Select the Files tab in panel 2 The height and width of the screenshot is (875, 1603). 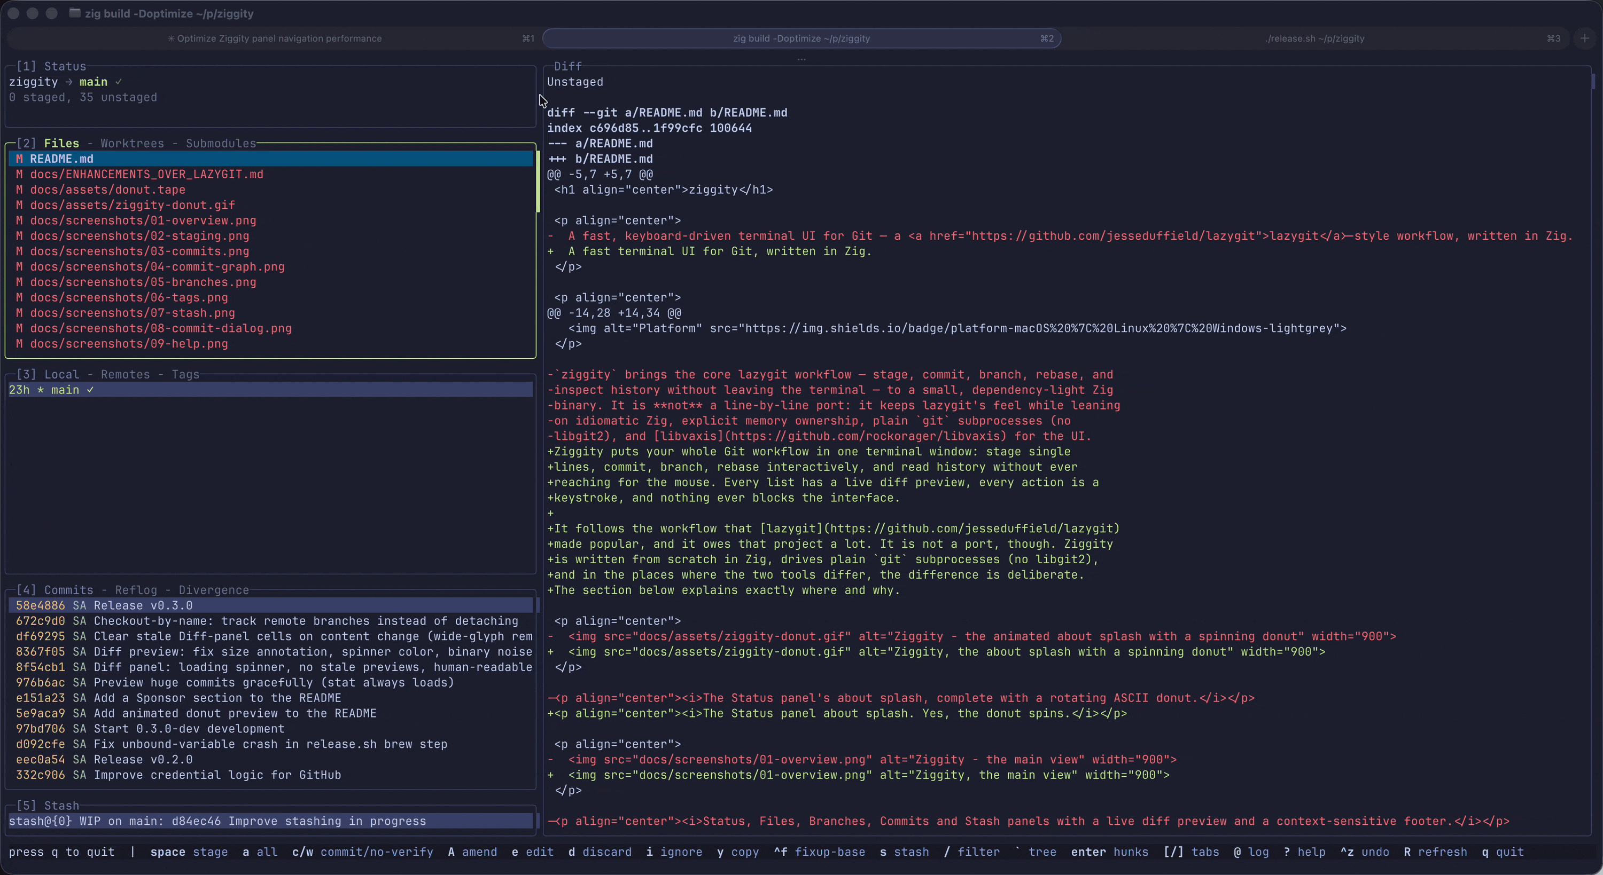pyautogui.click(x=61, y=143)
